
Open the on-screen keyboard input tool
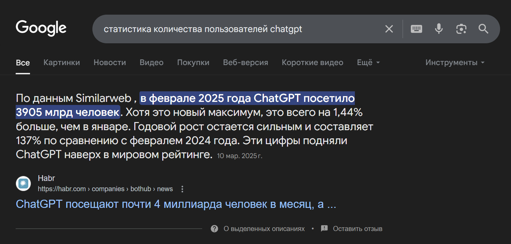(416, 29)
